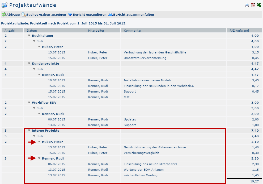Click the Abfrage refresh icon
Image resolution: width=263 pixels, height=184 pixels.
tap(3, 15)
